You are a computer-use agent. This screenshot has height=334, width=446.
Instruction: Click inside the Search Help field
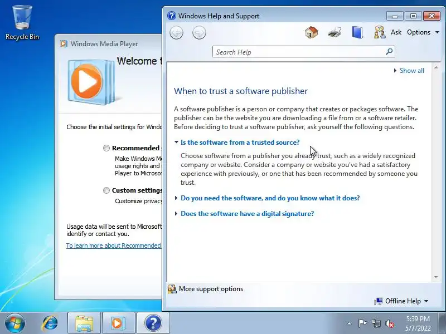(x=299, y=52)
